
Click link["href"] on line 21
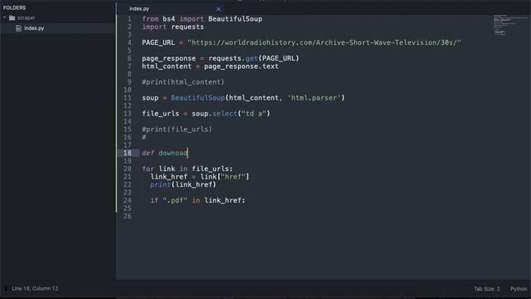(x=225, y=177)
